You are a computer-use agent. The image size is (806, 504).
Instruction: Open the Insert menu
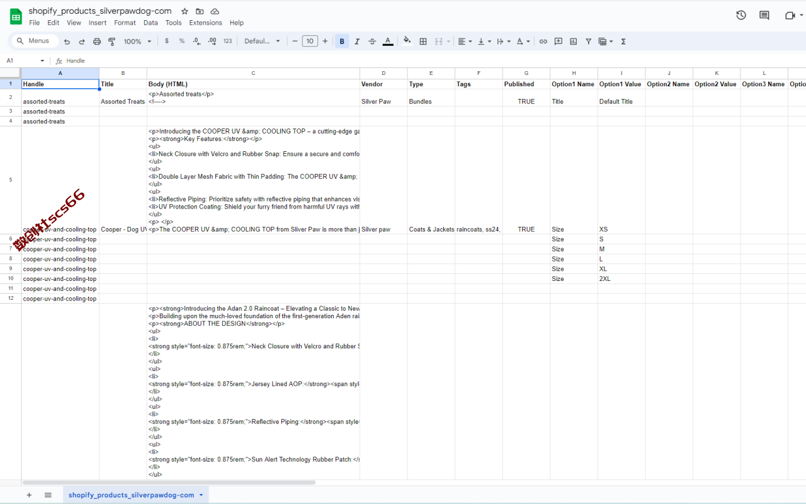[98, 23]
